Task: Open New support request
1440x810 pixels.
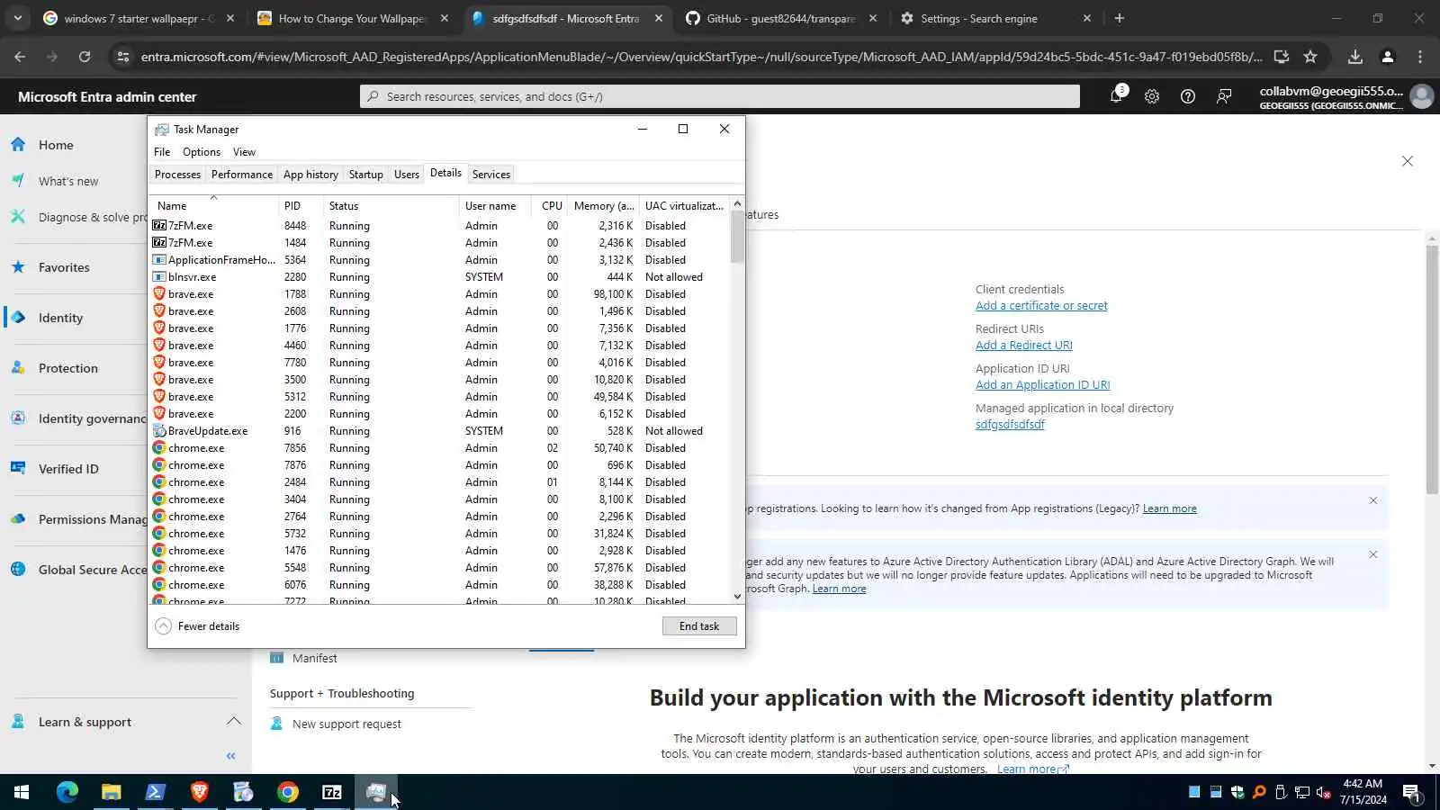Action: click(346, 724)
